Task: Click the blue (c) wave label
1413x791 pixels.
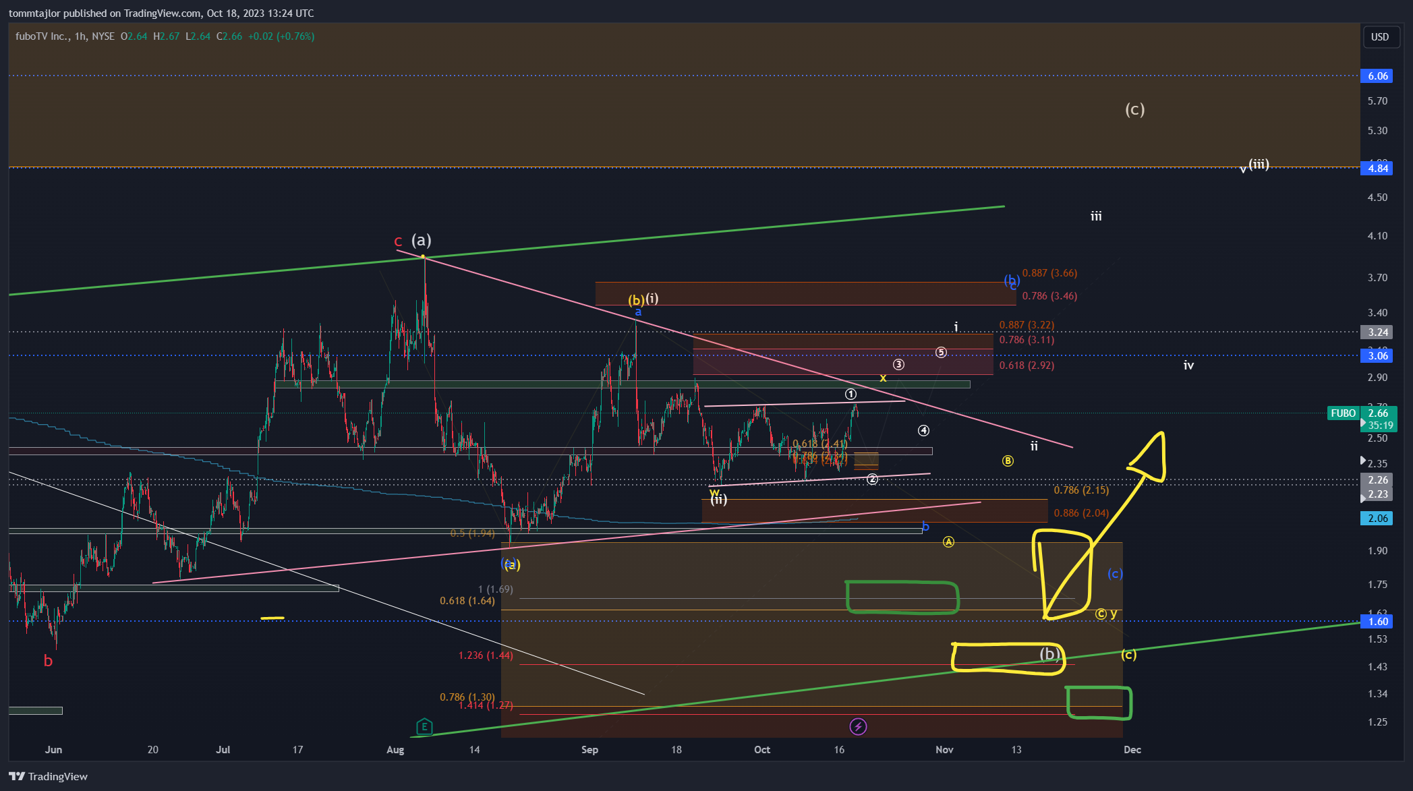Action: (x=1115, y=573)
